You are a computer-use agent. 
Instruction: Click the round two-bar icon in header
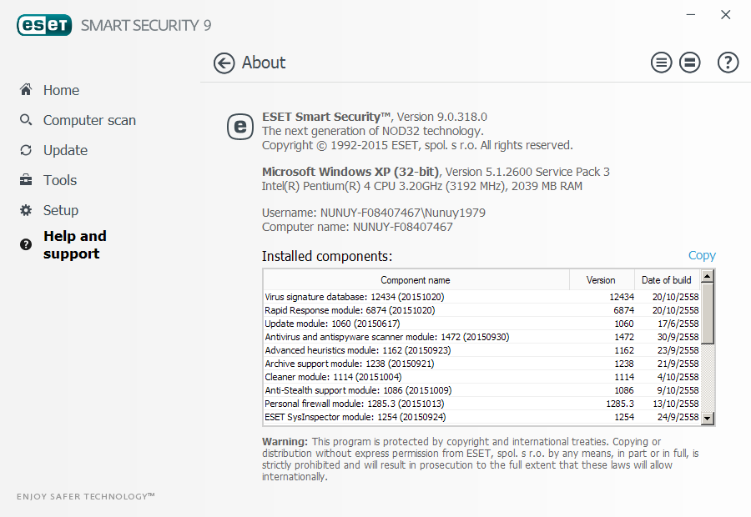click(689, 63)
